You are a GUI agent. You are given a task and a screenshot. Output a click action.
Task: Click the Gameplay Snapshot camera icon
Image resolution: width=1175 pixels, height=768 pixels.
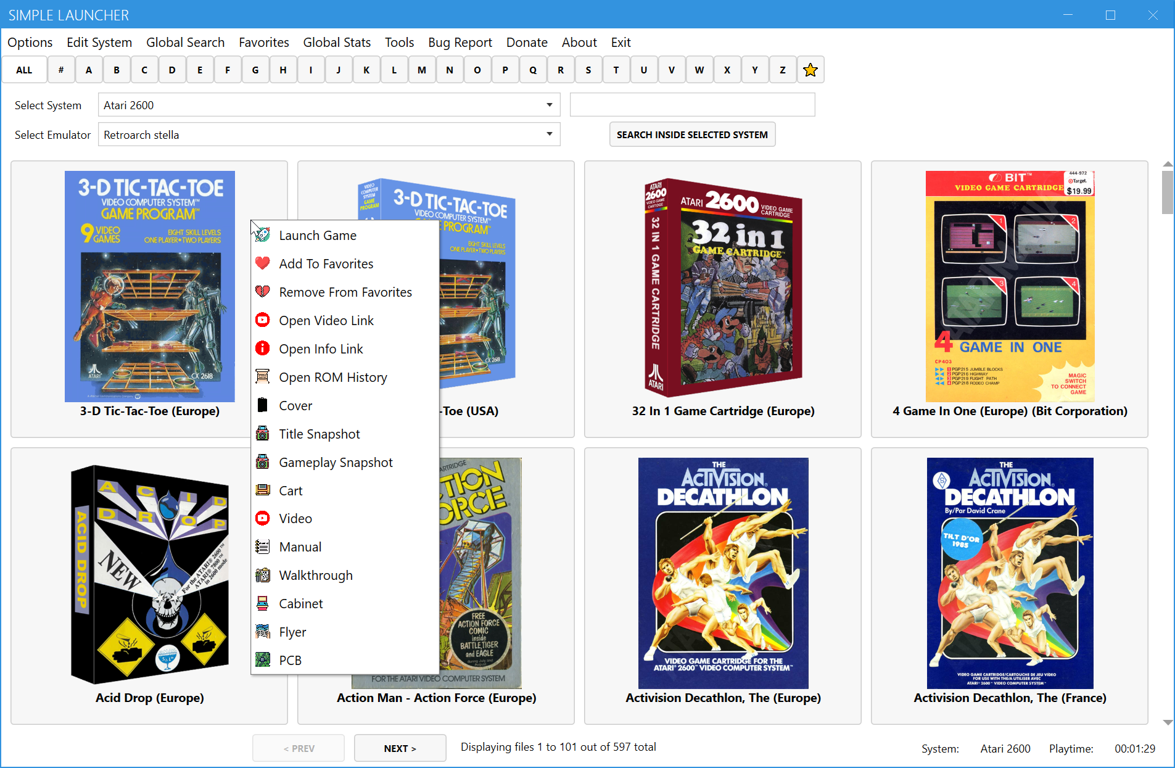(263, 462)
